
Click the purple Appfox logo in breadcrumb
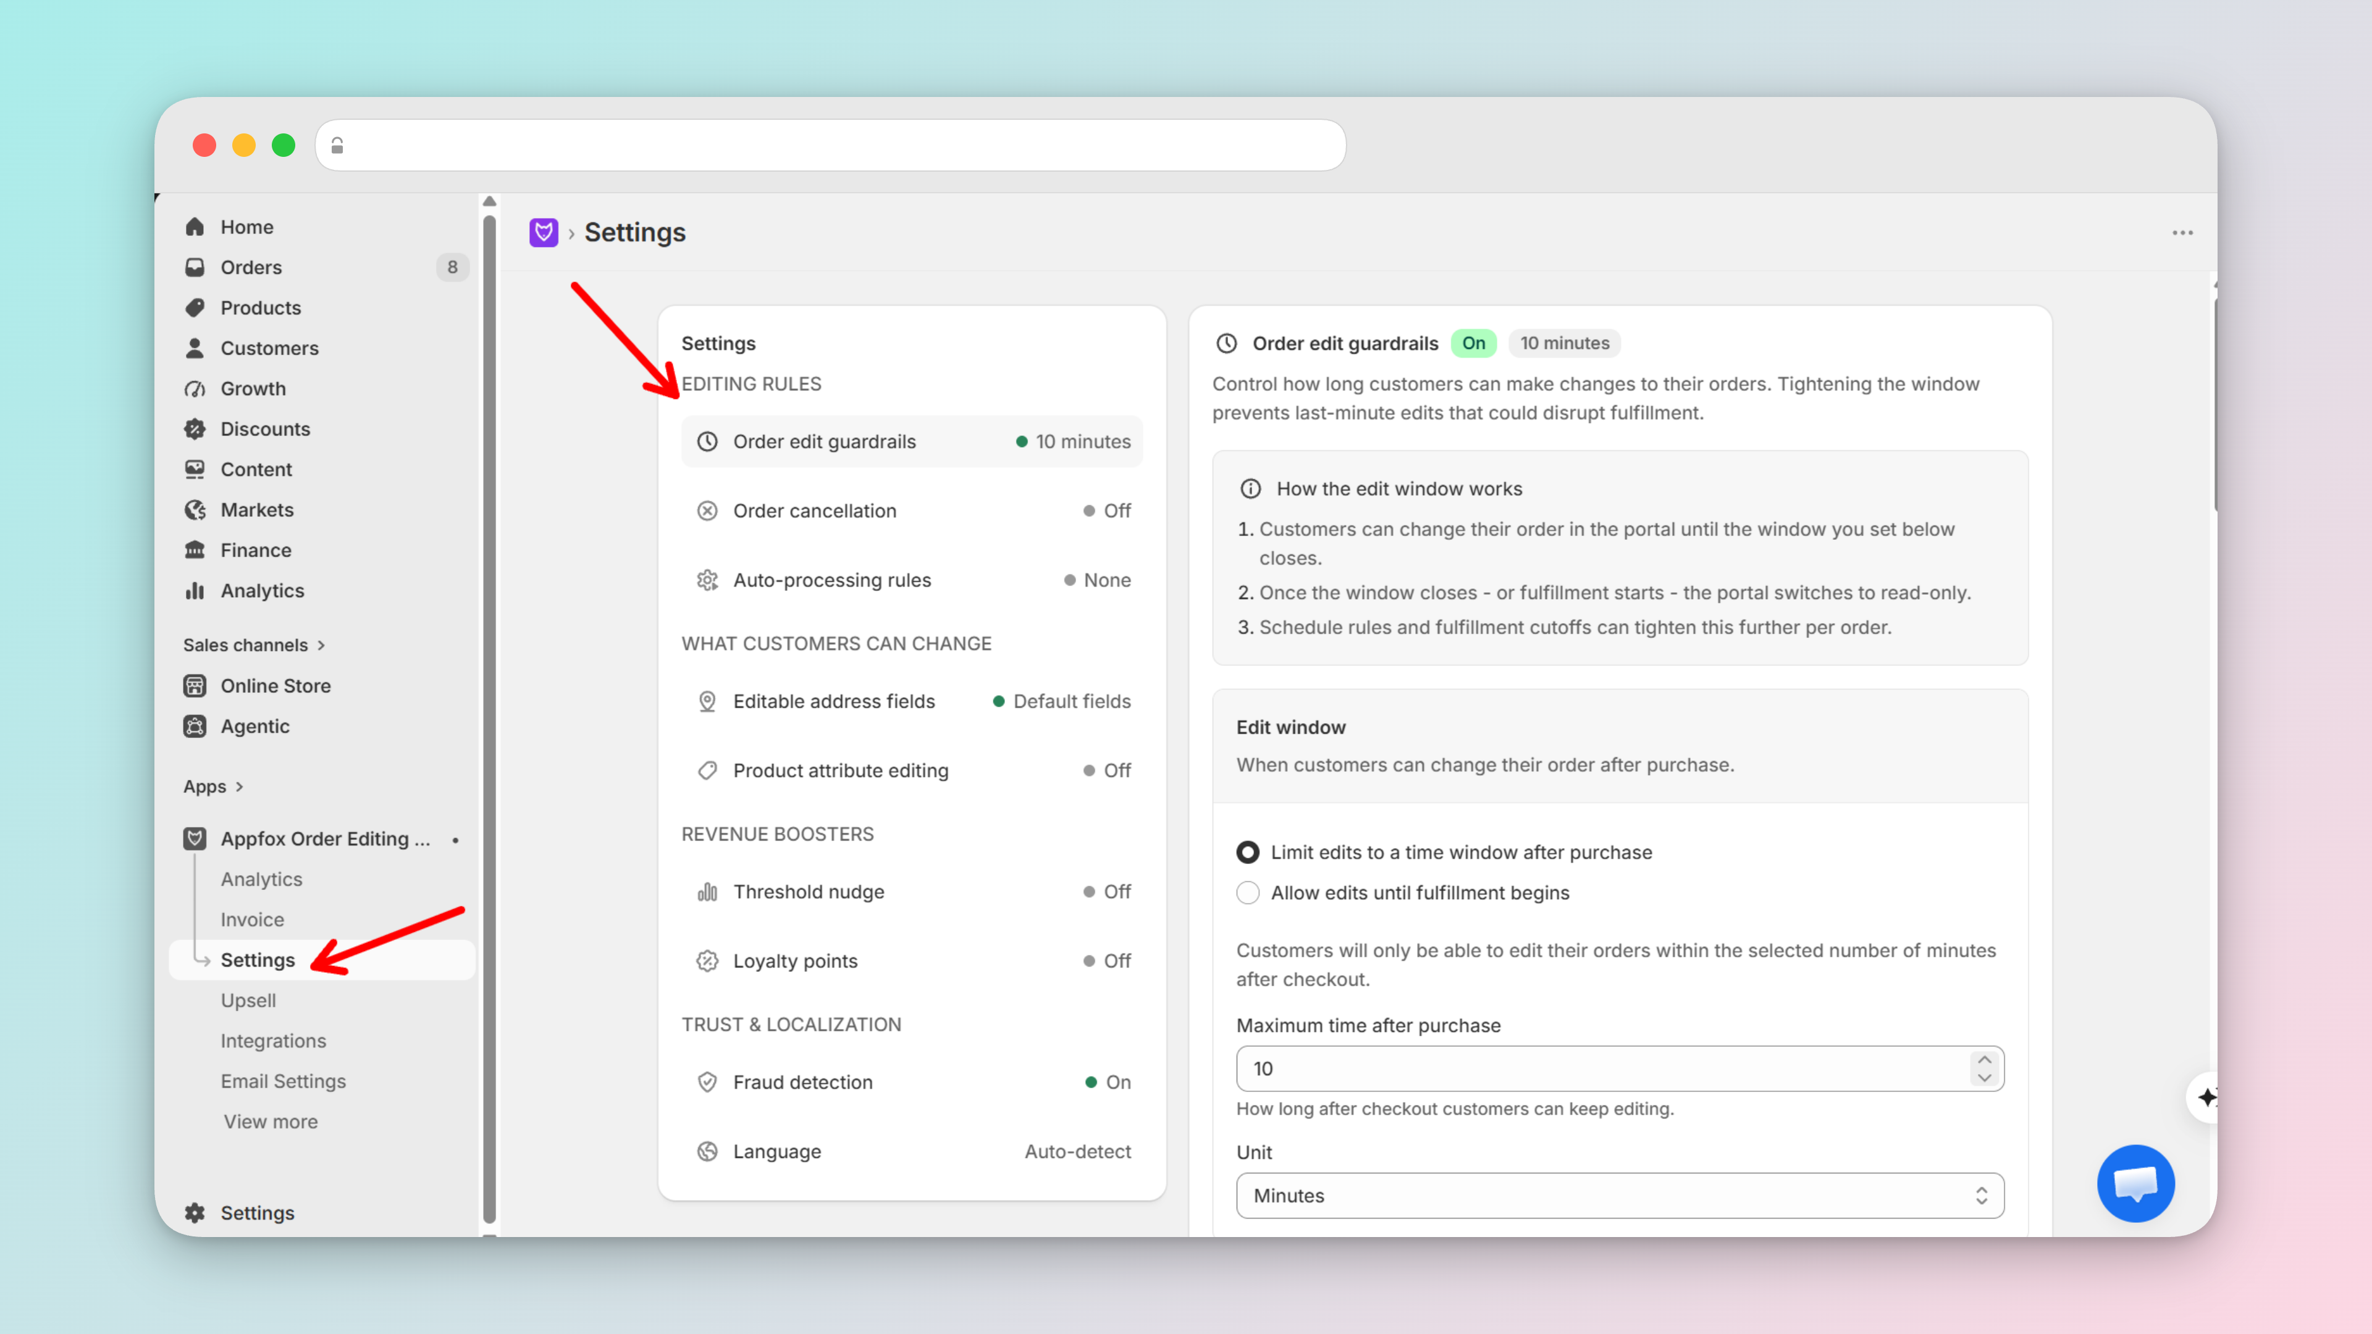(544, 232)
